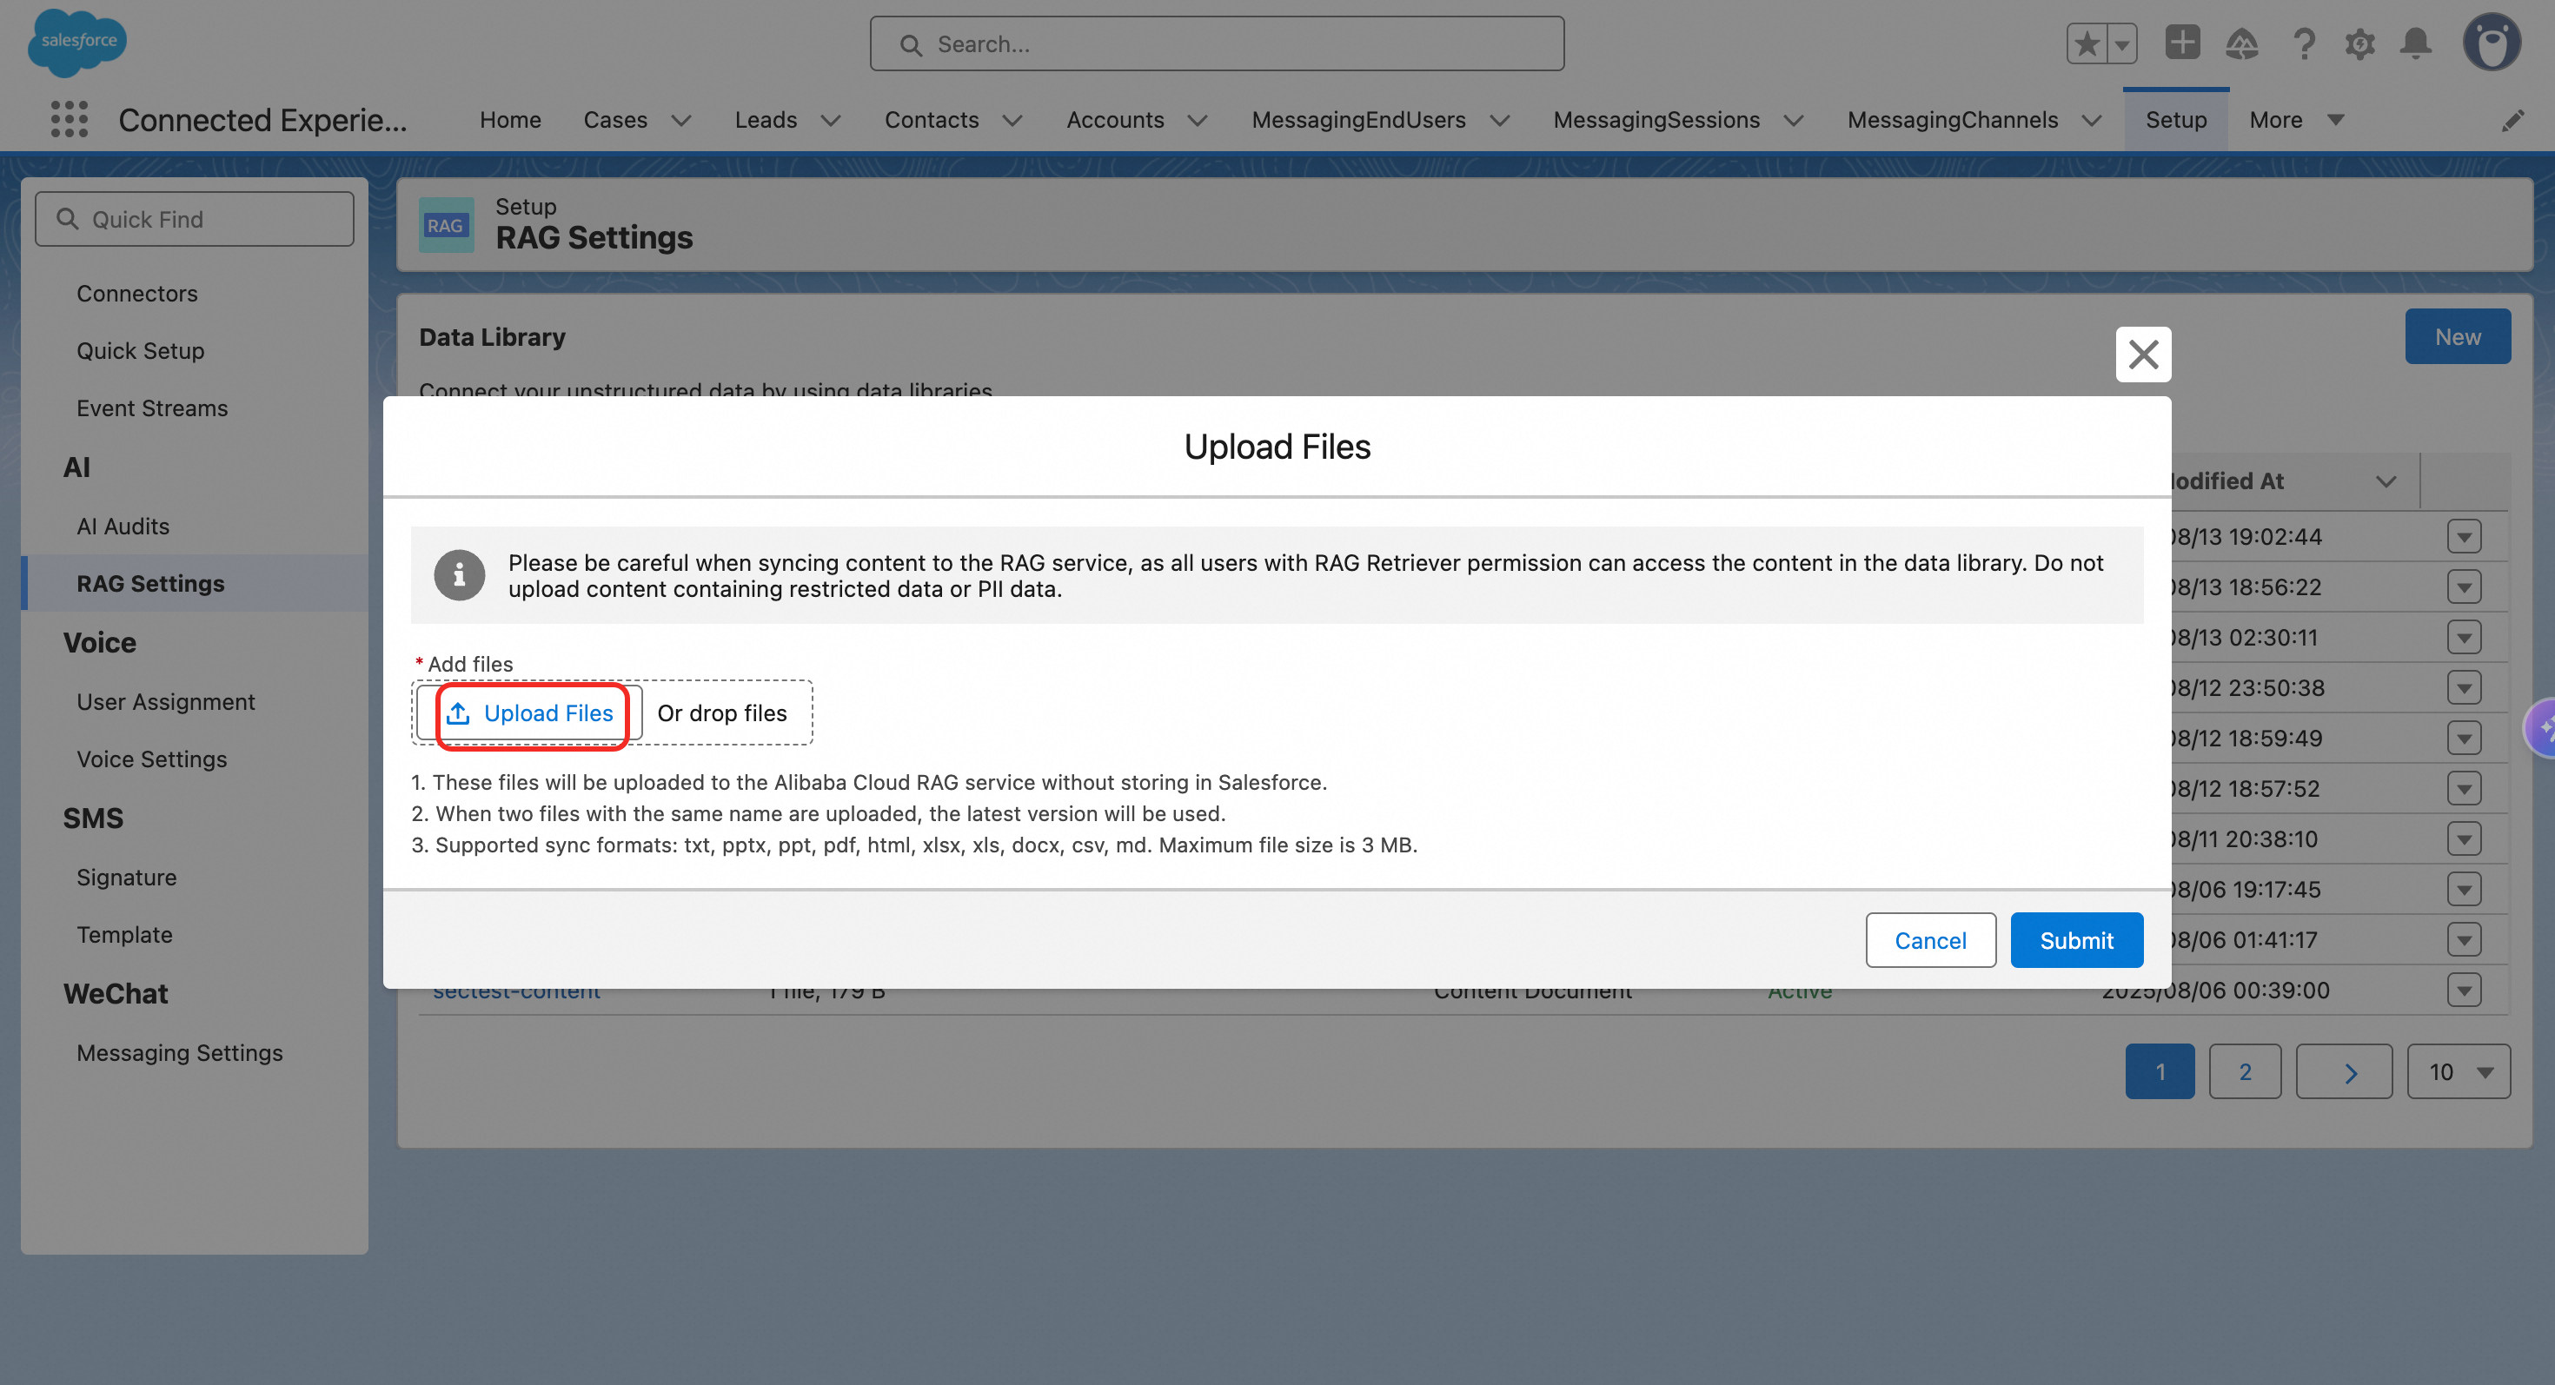Open the Accounts tab
Image resolution: width=2555 pixels, height=1385 pixels.
(1115, 120)
